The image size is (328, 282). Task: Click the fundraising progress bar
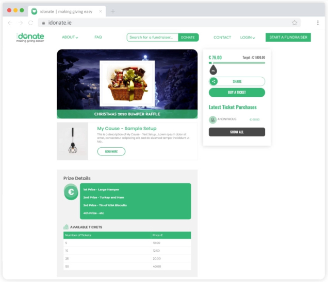[237, 63]
